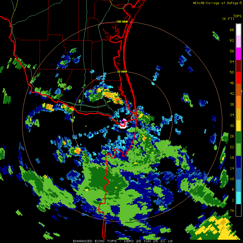Click the navy blue swatch between 18 and 14

(238, 162)
